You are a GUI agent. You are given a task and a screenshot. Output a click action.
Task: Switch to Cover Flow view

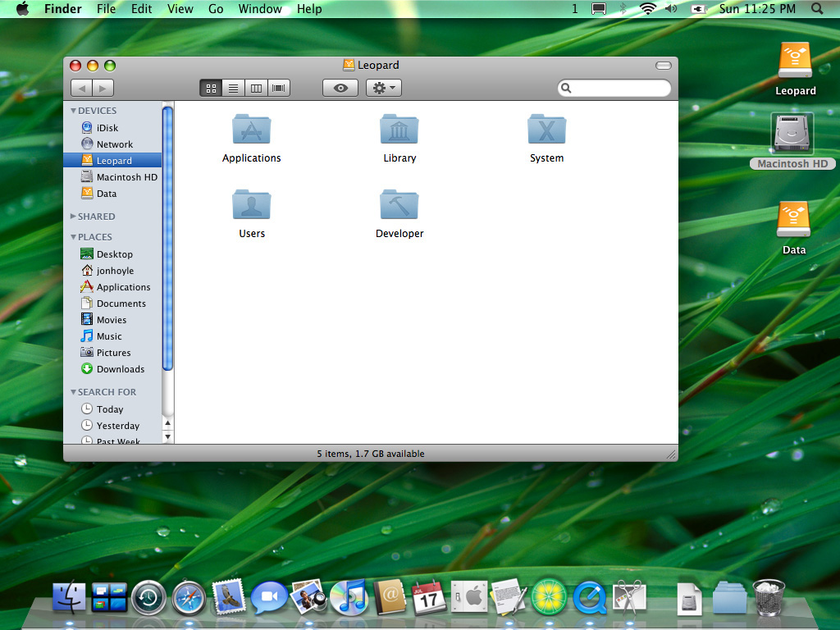(x=279, y=88)
